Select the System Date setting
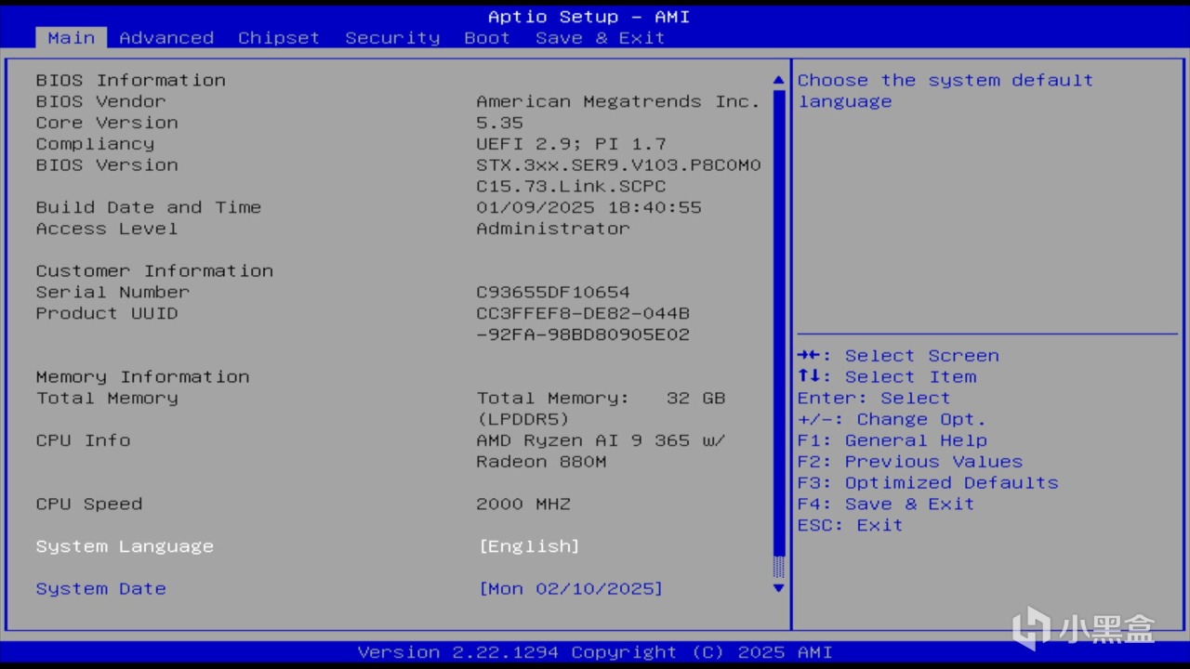Image resolution: width=1190 pixels, height=669 pixels. [x=100, y=589]
